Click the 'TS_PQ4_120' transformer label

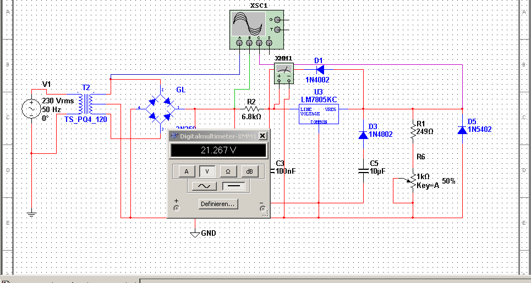[x=86, y=119]
